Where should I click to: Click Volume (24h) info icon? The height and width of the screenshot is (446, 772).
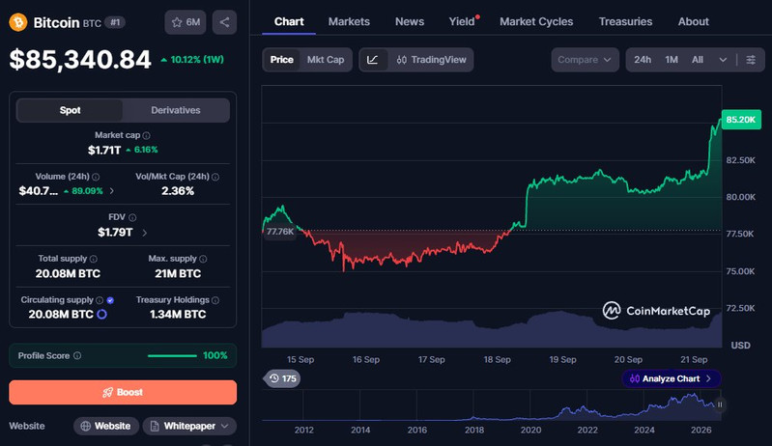(x=96, y=177)
